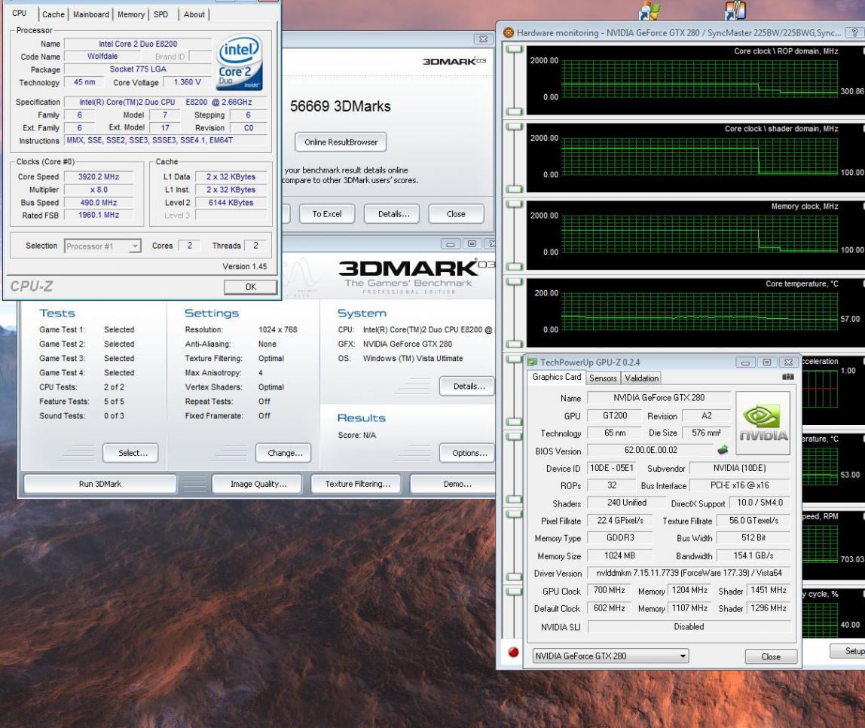Confirm CPU-Z with the OK button
This screenshot has height=728, width=865.
tap(250, 286)
